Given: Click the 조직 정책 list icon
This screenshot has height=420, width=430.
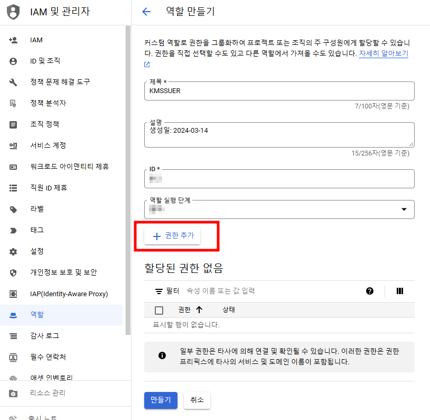Looking at the screenshot, I should click(x=13, y=125).
